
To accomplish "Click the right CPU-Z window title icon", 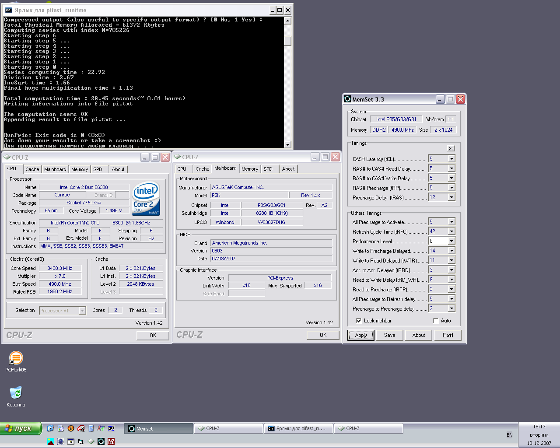I will pos(177,157).
